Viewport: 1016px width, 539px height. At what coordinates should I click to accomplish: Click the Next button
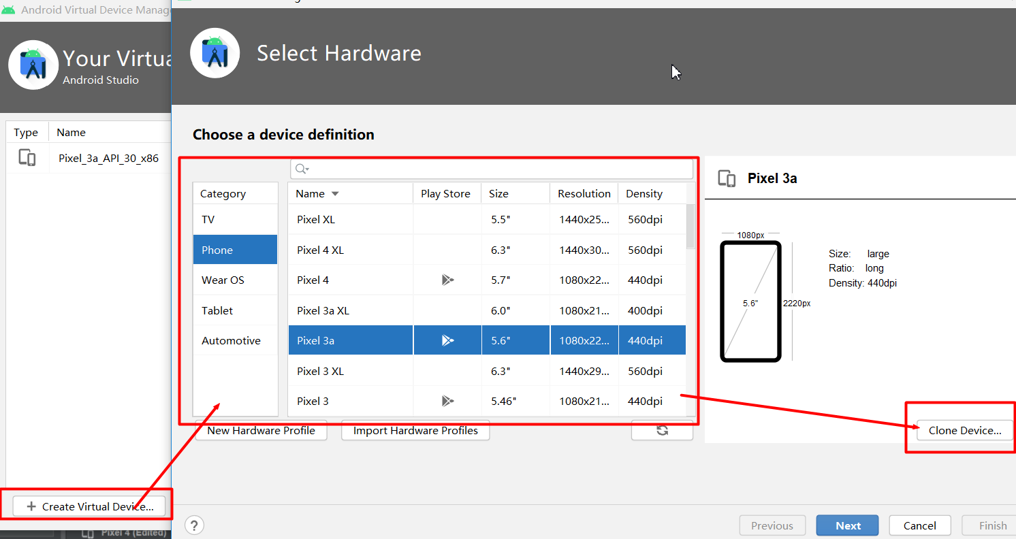848,525
